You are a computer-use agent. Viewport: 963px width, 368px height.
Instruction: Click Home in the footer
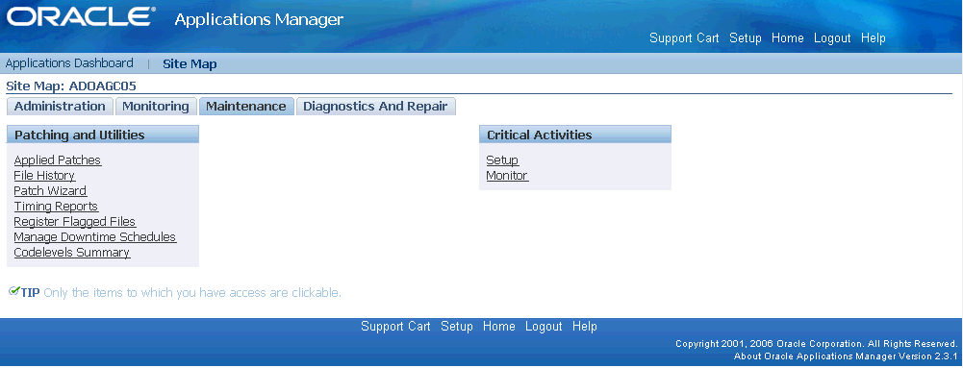point(498,327)
